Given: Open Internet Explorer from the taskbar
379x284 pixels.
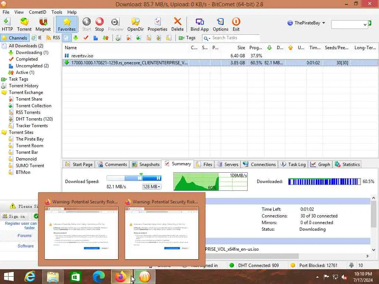Looking at the screenshot, I should (x=30, y=277).
